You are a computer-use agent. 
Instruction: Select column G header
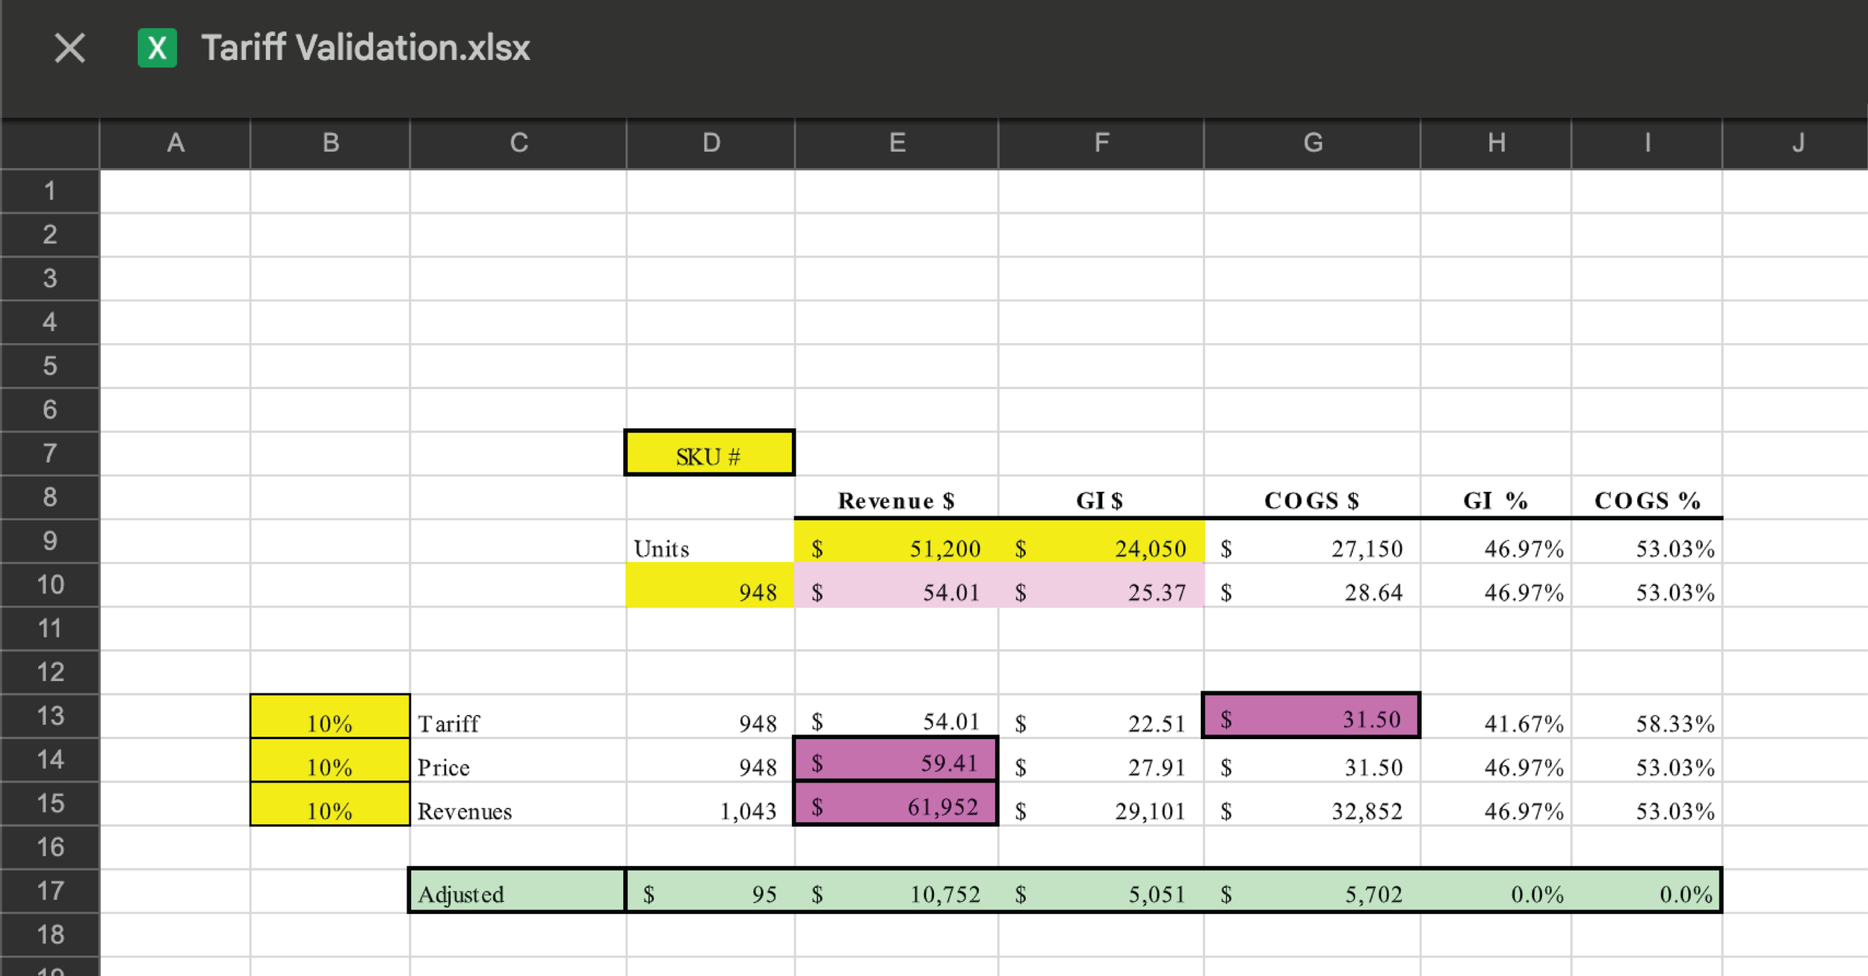(x=1312, y=143)
